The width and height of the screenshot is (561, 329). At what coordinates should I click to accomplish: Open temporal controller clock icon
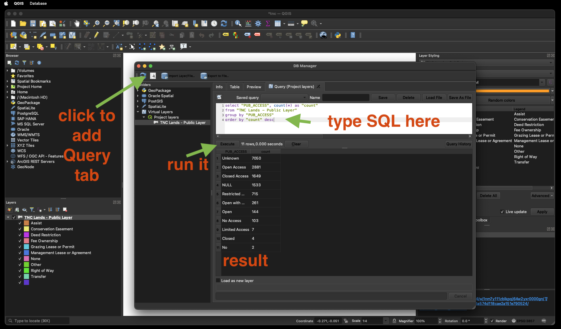coord(214,23)
